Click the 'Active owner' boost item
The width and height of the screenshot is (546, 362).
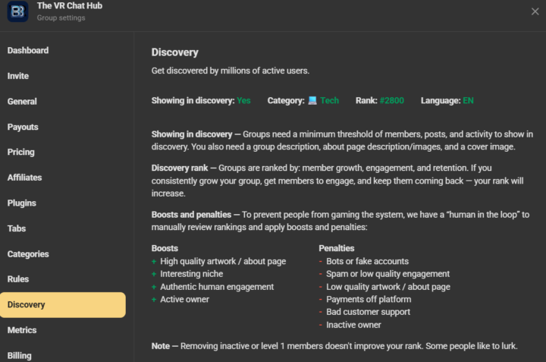click(x=184, y=299)
